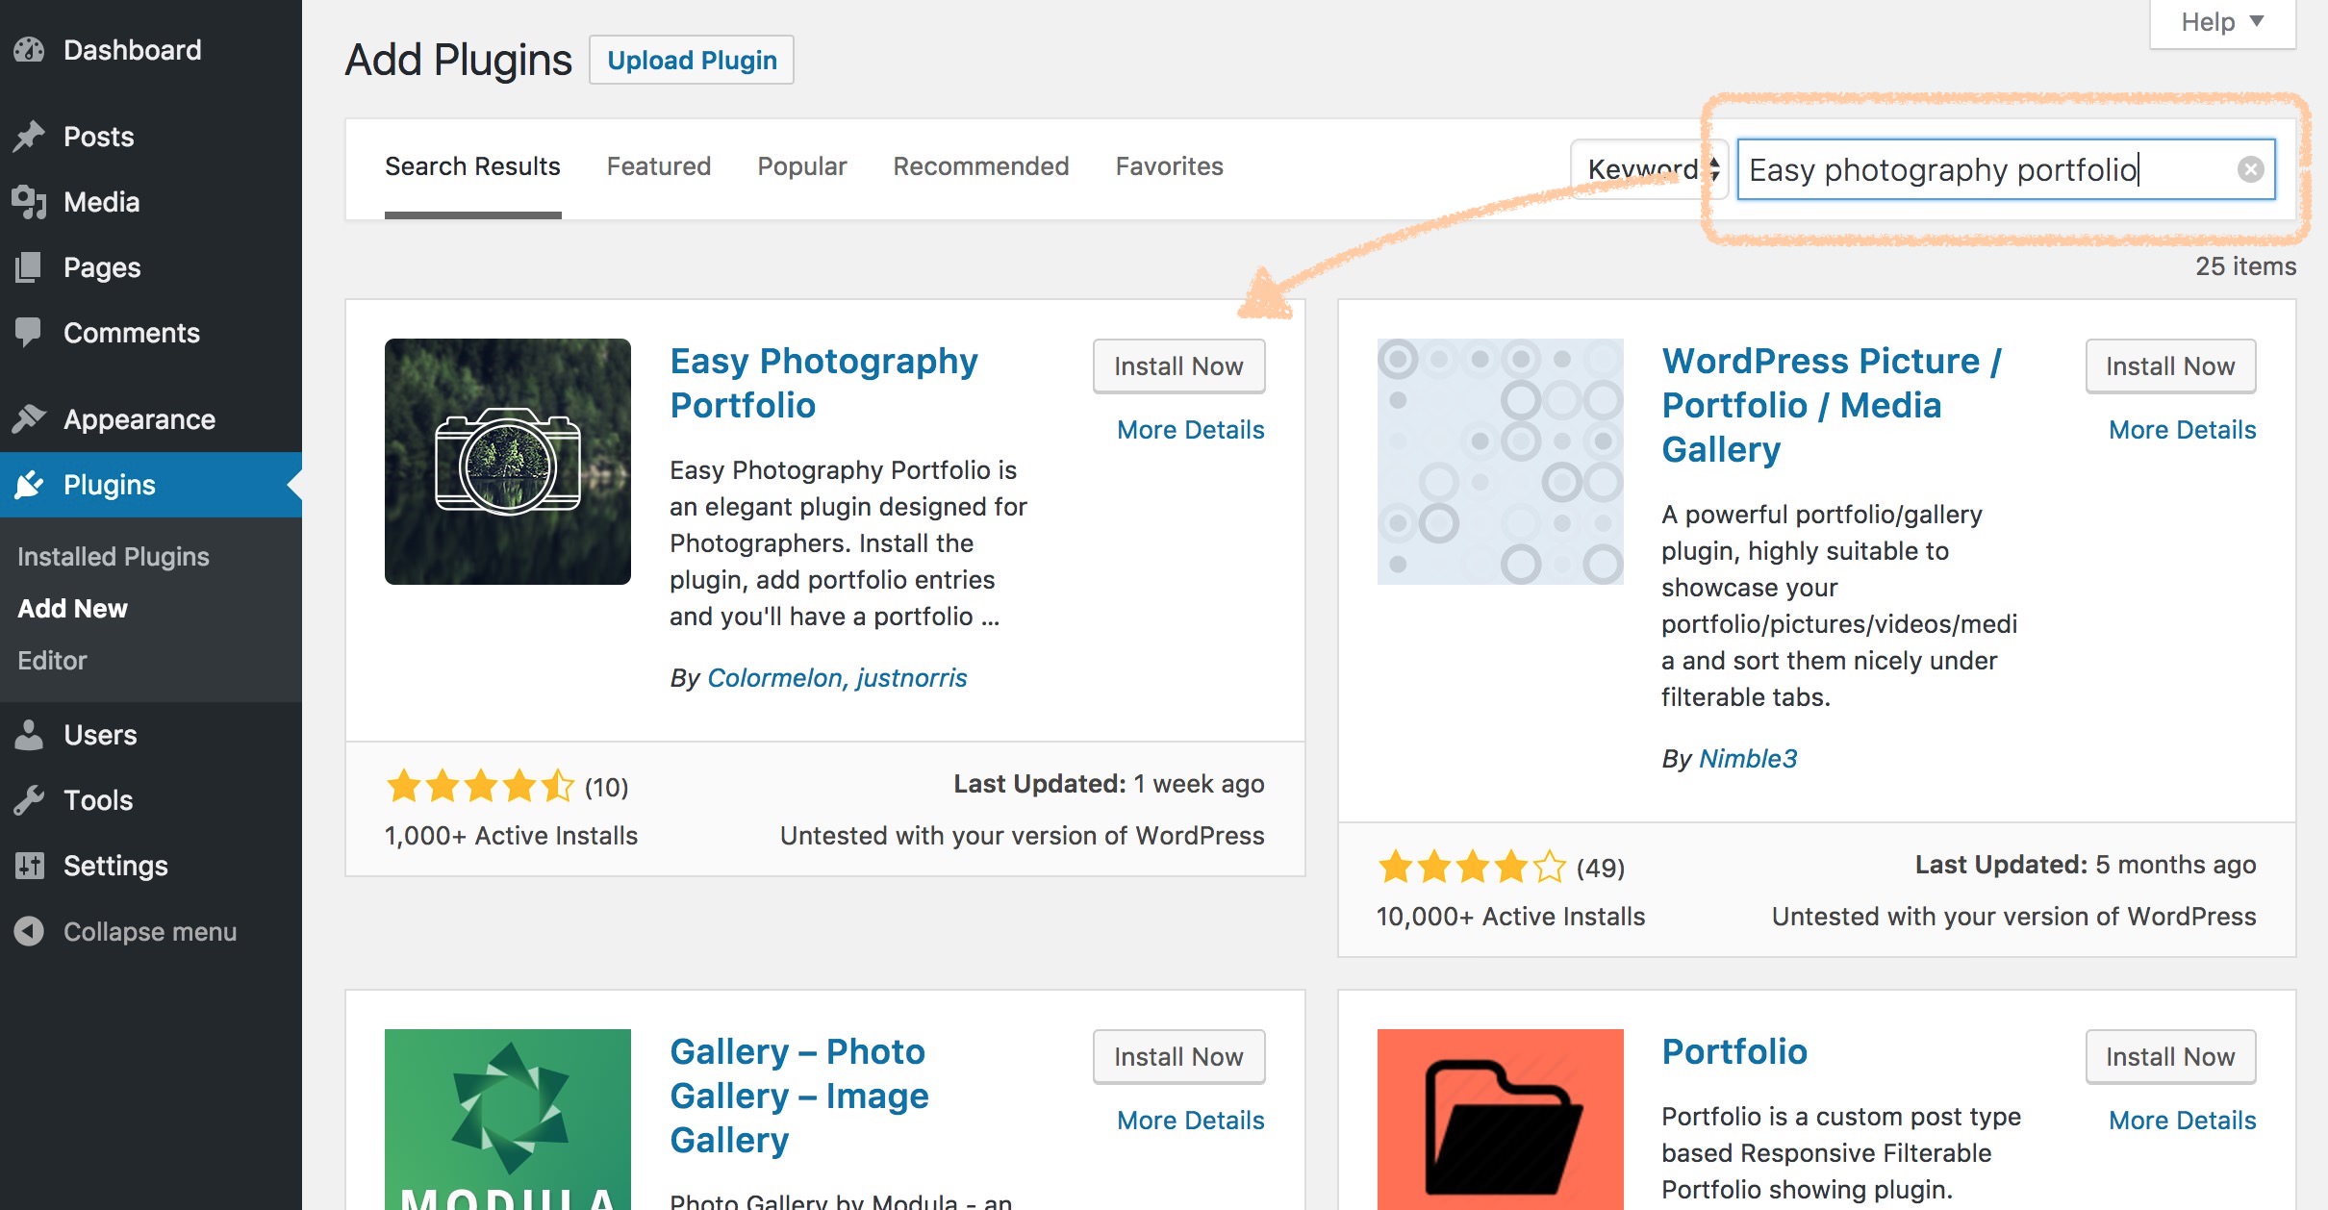Switch to the Favorites tab
The width and height of the screenshot is (2328, 1210).
point(1170,166)
